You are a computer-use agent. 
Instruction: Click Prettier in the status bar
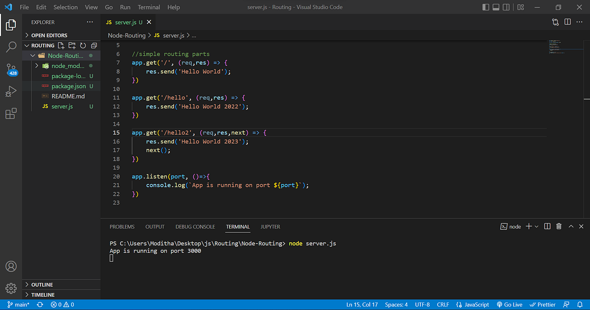pyautogui.click(x=542, y=304)
